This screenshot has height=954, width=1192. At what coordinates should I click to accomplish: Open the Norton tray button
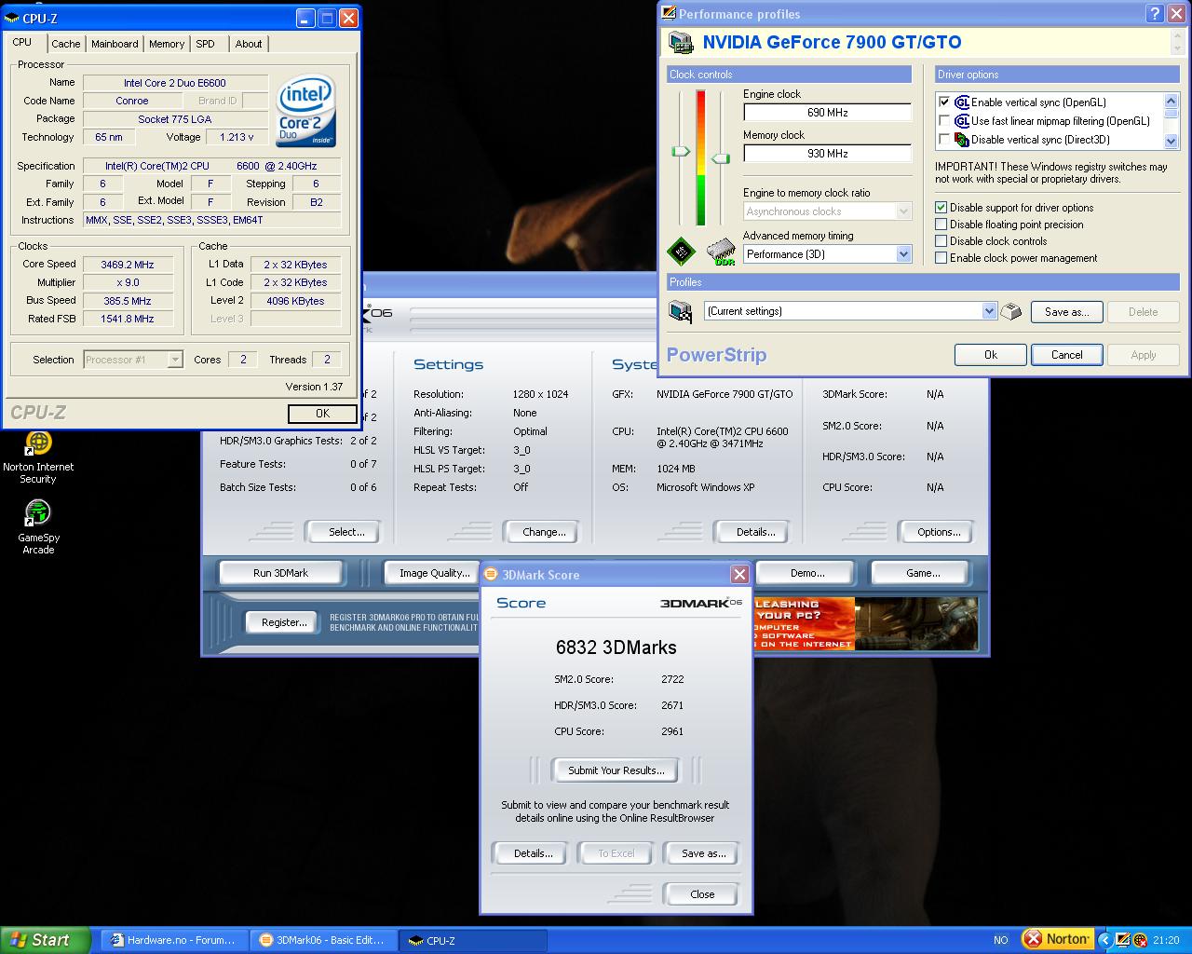coord(1058,939)
